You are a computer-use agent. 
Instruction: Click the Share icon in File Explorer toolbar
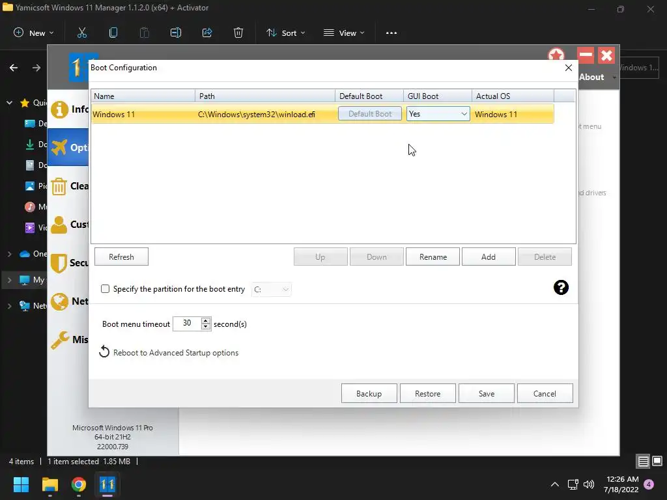(207, 33)
